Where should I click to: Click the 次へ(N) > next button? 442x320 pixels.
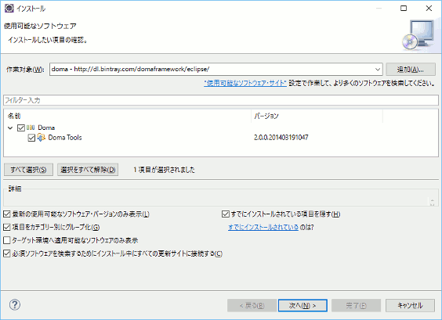303,305
